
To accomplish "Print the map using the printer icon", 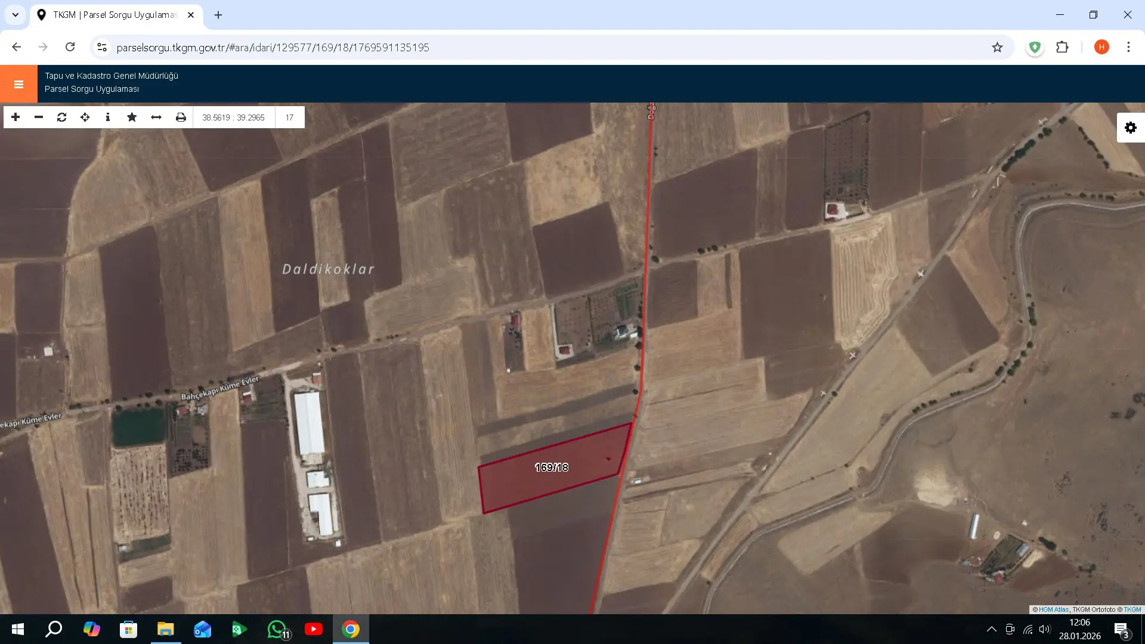I will pyautogui.click(x=181, y=117).
